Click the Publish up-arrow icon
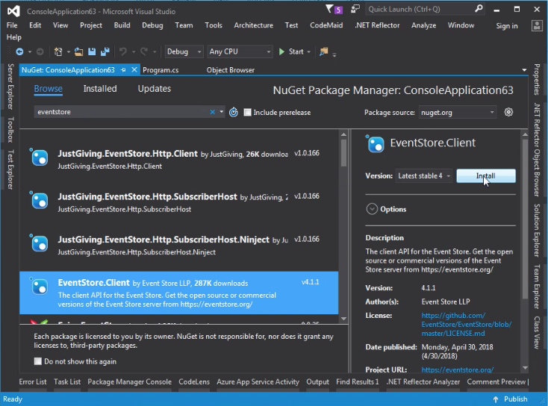This screenshot has height=406, width=548. [495, 399]
